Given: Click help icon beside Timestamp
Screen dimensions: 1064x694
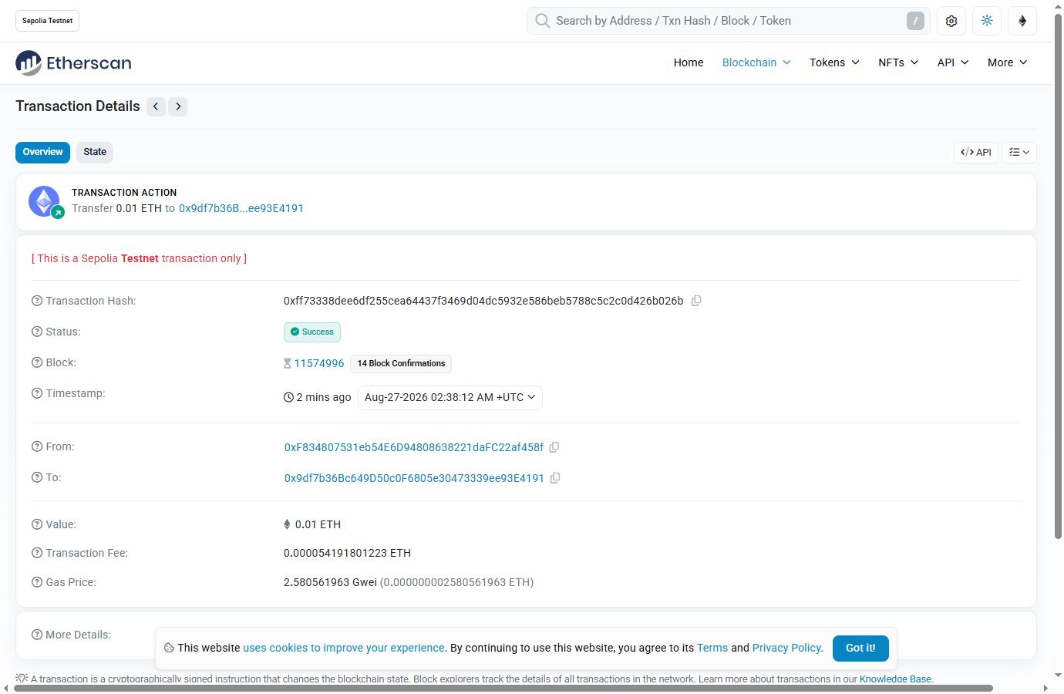Looking at the screenshot, I should point(37,393).
